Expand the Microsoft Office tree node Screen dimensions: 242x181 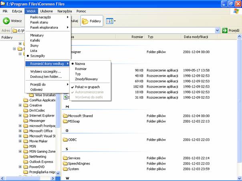(20, 131)
